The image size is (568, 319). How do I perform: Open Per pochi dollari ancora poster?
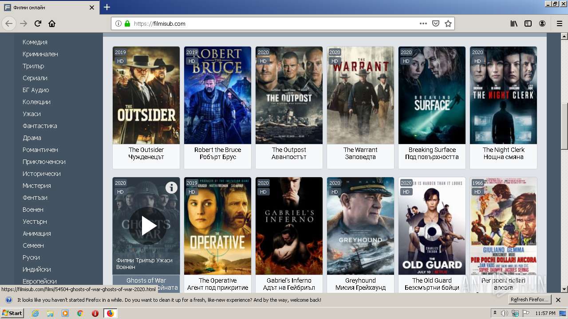[503, 226]
